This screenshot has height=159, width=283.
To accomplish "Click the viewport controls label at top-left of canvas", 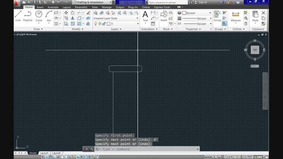I will pos(26,34).
